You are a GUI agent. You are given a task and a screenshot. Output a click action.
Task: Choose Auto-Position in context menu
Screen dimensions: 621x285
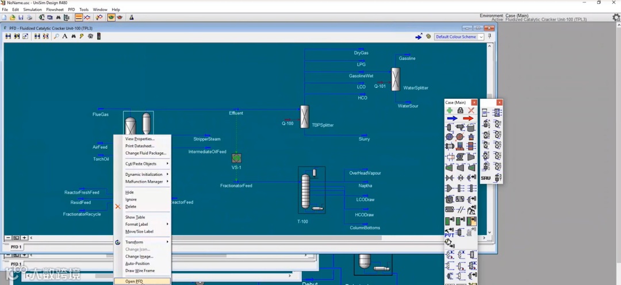(x=142, y=264)
